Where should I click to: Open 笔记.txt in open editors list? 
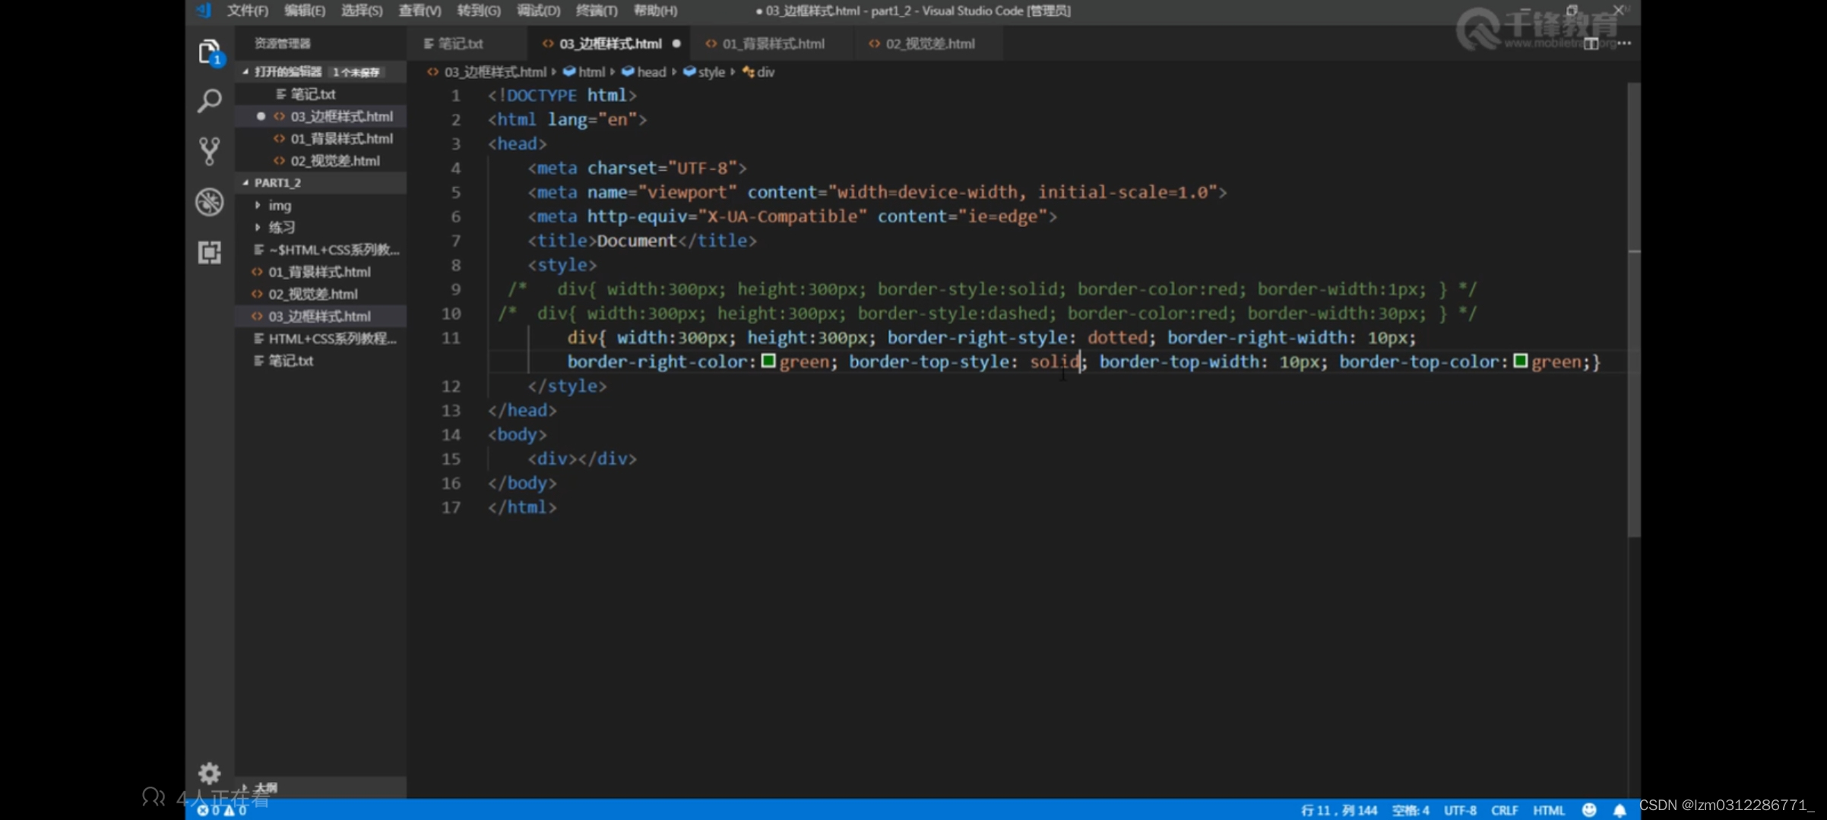point(313,94)
